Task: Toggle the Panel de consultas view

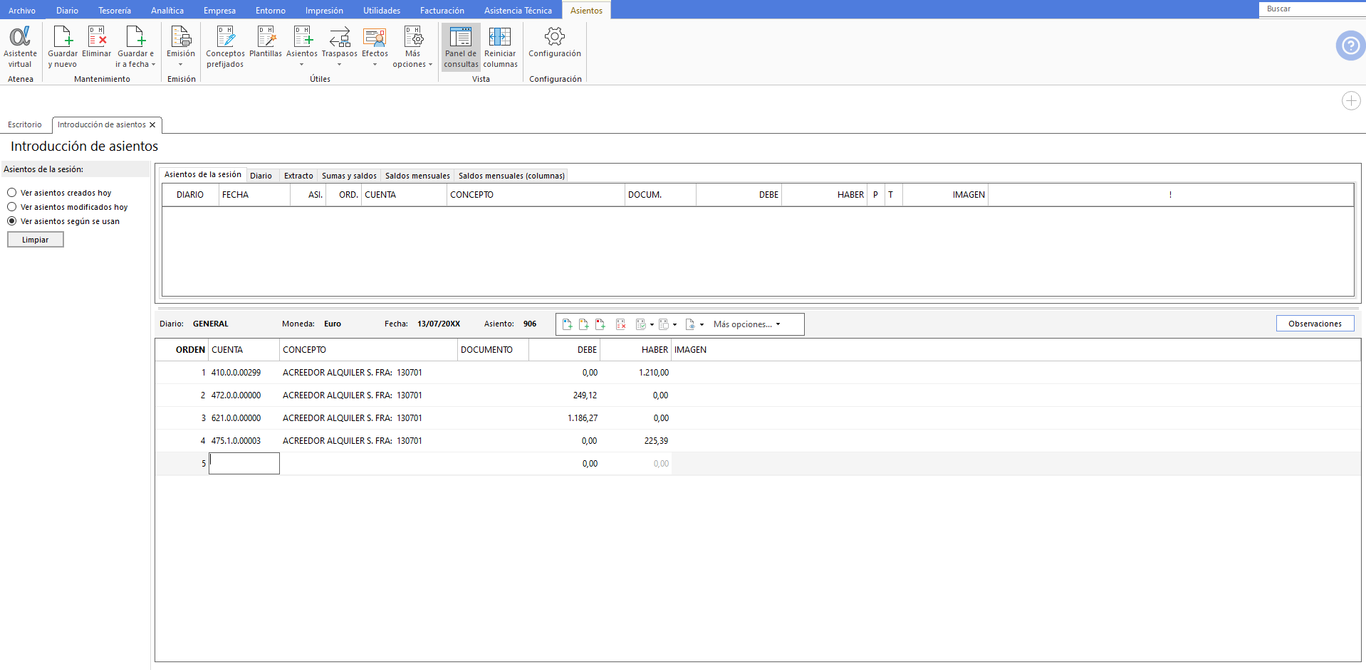Action: 461,47
